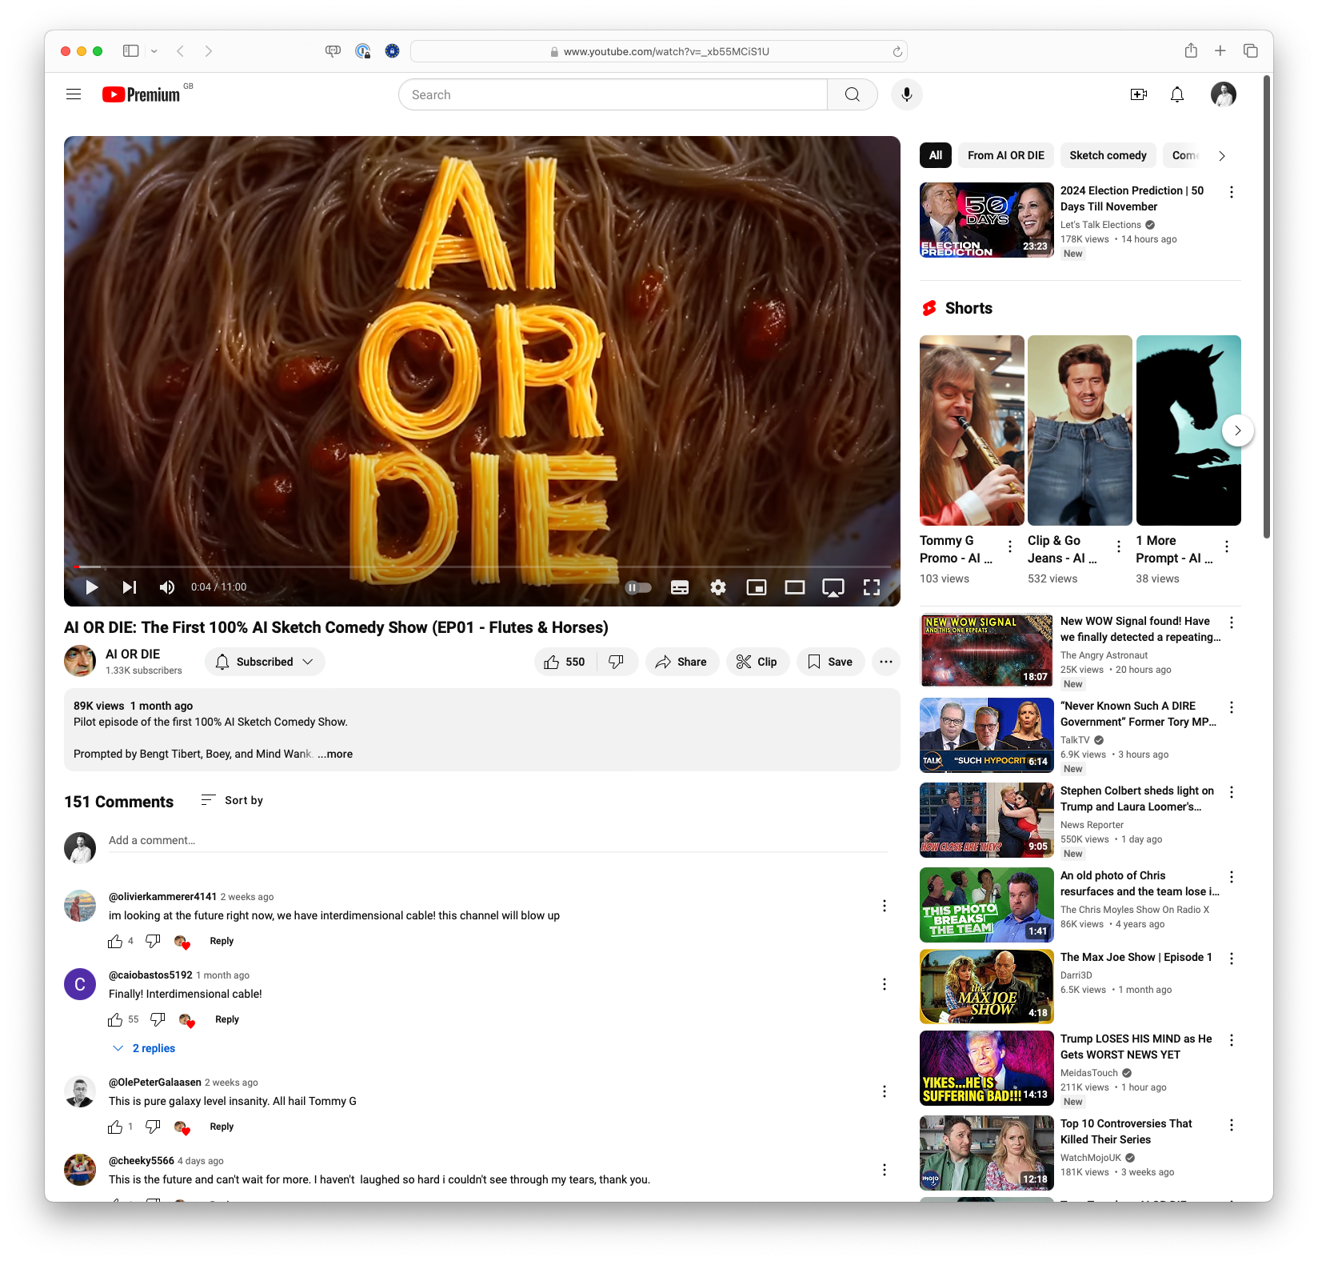Open Sort by for comments
This screenshot has width=1318, height=1261.
click(x=232, y=799)
